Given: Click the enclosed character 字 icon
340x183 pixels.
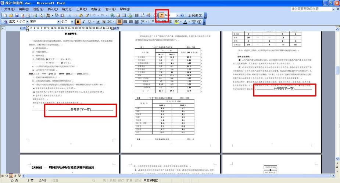Looking at the screenshot, I should [200, 22].
